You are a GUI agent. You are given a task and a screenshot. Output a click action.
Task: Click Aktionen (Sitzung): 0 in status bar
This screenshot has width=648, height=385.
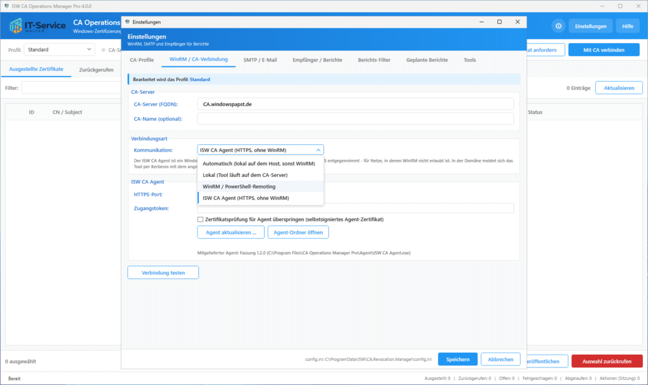[x=620, y=379]
